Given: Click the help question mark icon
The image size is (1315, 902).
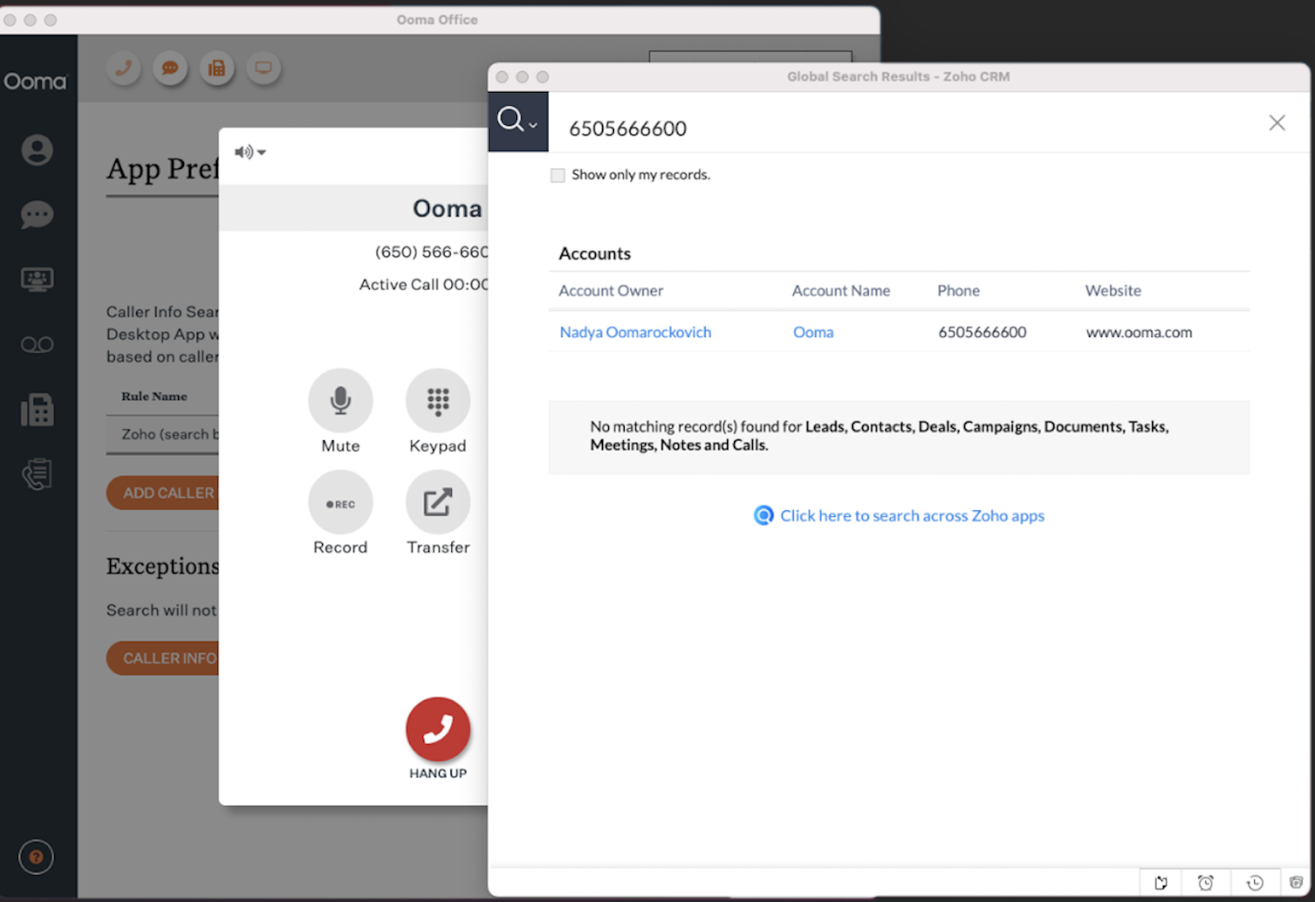Looking at the screenshot, I should point(36,857).
